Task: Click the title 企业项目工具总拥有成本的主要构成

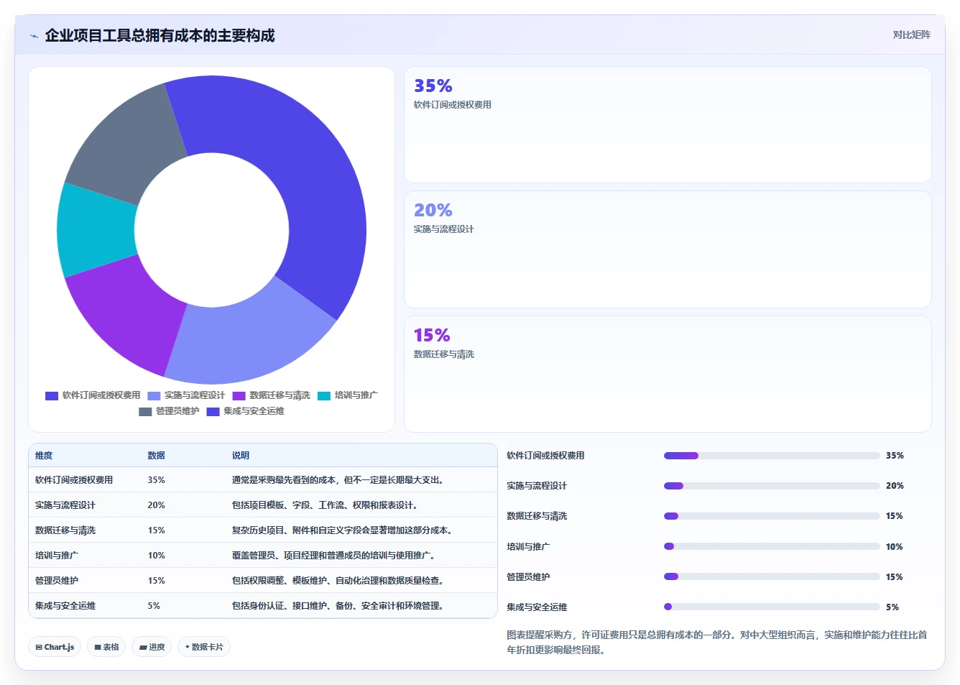Action: coord(160,36)
